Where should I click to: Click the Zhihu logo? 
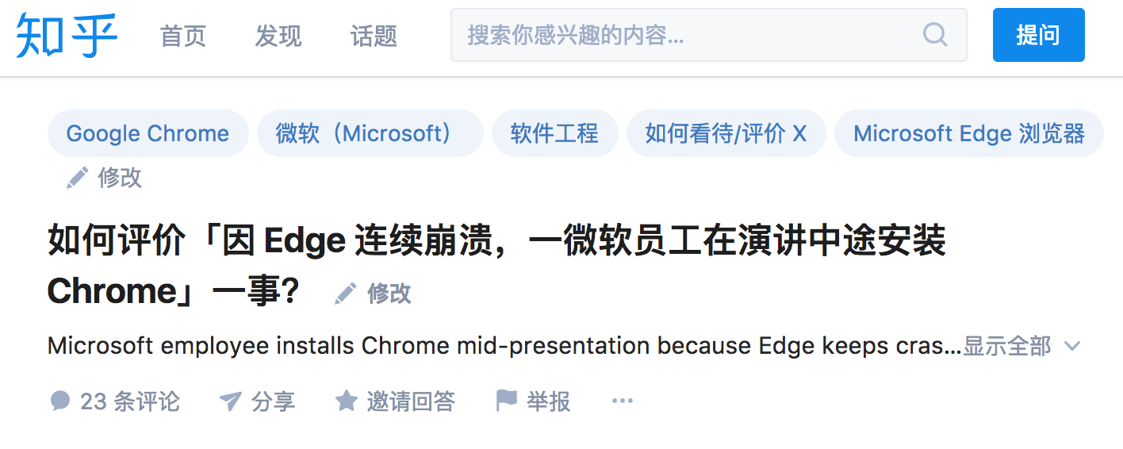pos(67,36)
